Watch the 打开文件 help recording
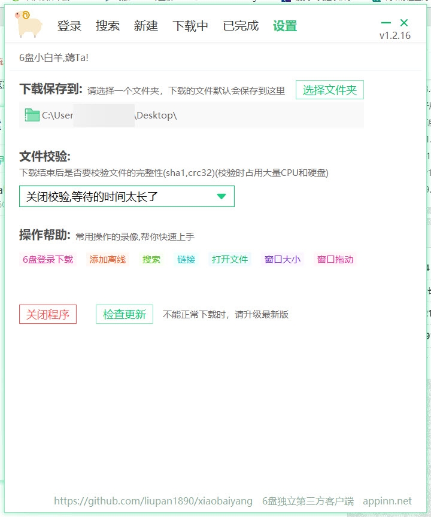 click(x=230, y=260)
